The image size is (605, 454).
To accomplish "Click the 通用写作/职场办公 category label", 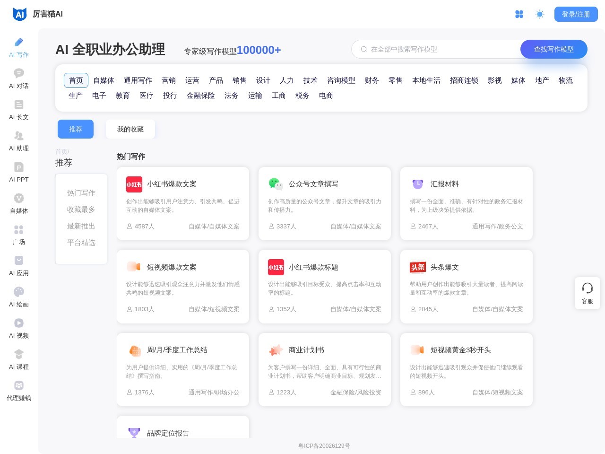I will (x=214, y=393).
